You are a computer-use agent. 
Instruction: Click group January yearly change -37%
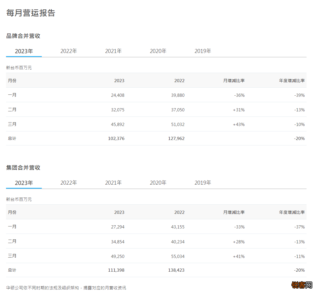tap(299, 227)
